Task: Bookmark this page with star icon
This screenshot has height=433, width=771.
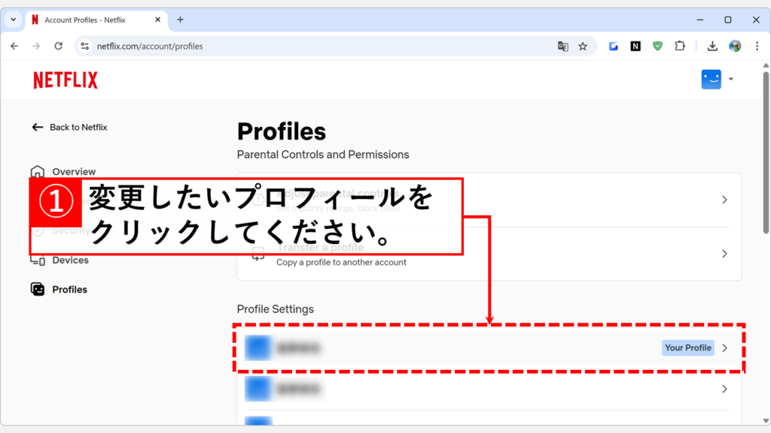Action: point(583,46)
